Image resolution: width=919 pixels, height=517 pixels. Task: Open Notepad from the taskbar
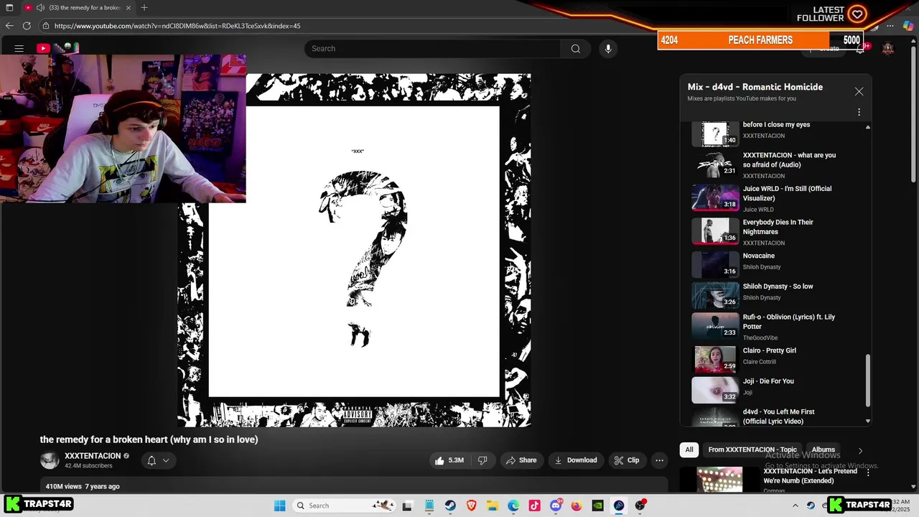(x=429, y=506)
